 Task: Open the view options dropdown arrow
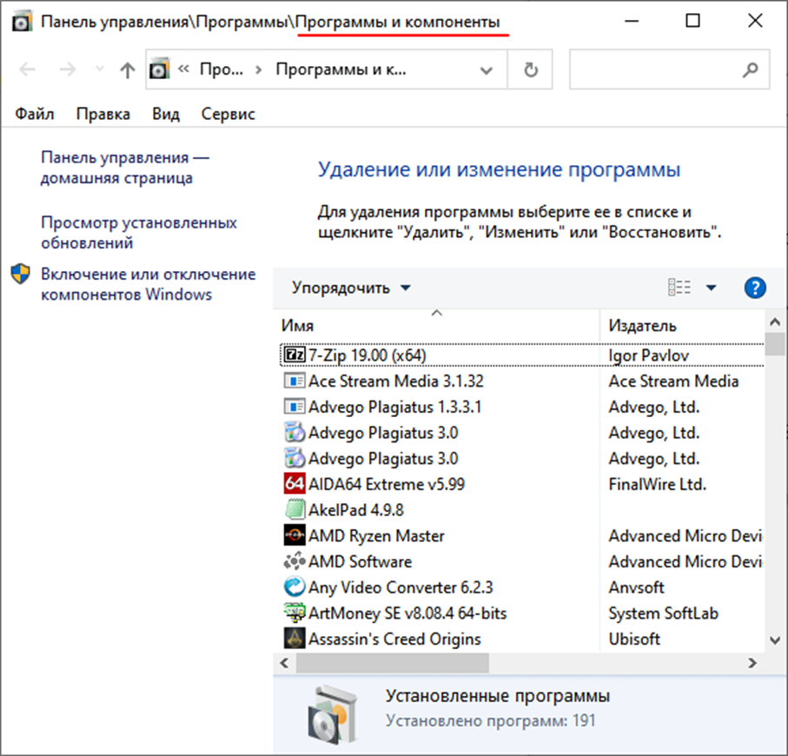pyautogui.click(x=711, y=288)
